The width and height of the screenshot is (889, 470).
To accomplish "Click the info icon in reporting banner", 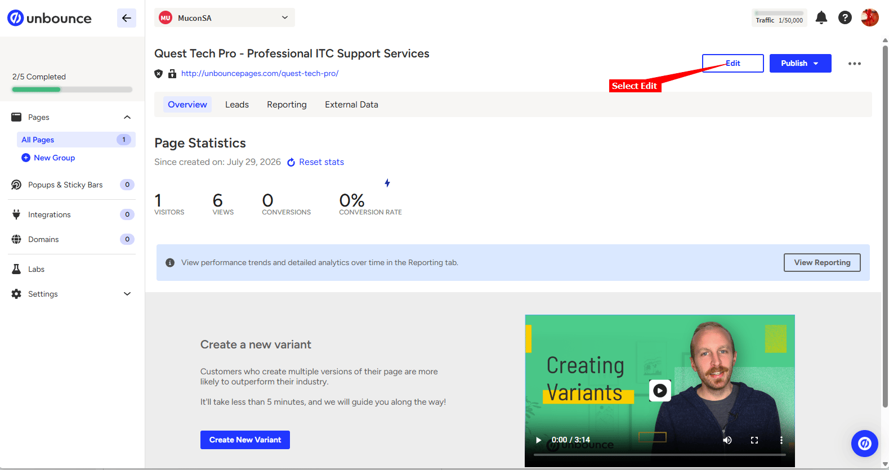I will click(170, 263).
